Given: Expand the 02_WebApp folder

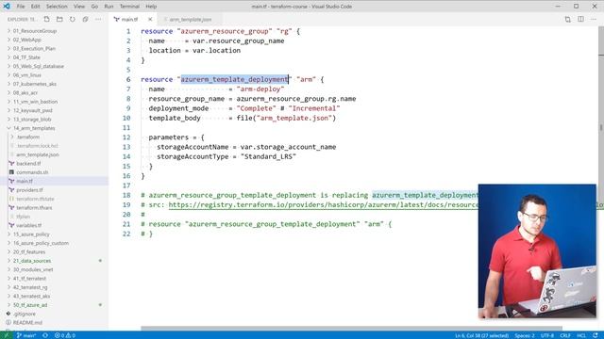Looking at the screenshot, I should 27,40.
